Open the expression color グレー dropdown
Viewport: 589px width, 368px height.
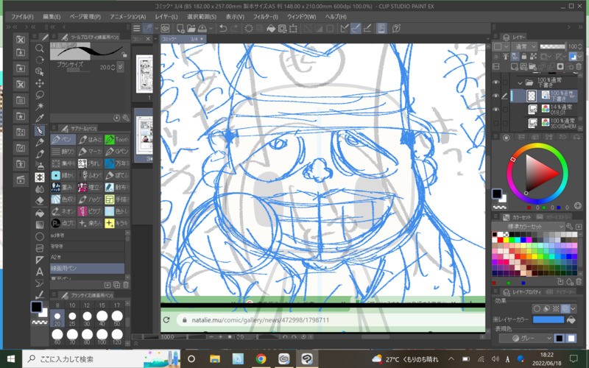(x=526, y=339)
